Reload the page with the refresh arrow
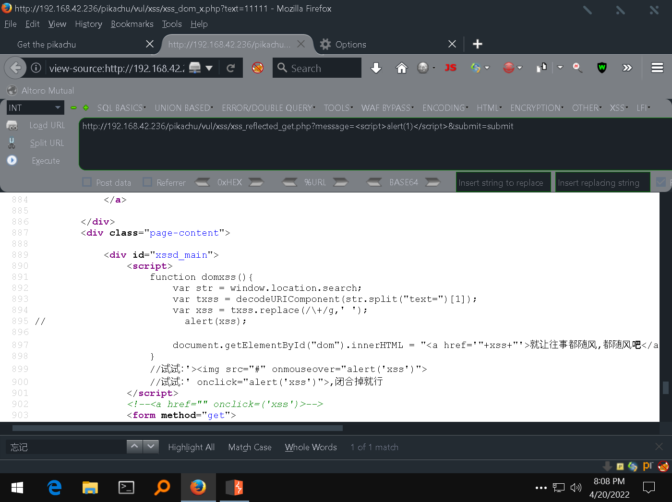Viewport: 672px width, 502px height. [x=231, y=68]
